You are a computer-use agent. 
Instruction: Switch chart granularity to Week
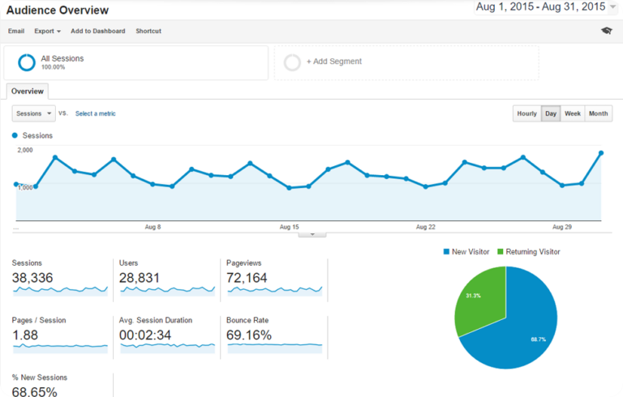pos(573,113)
